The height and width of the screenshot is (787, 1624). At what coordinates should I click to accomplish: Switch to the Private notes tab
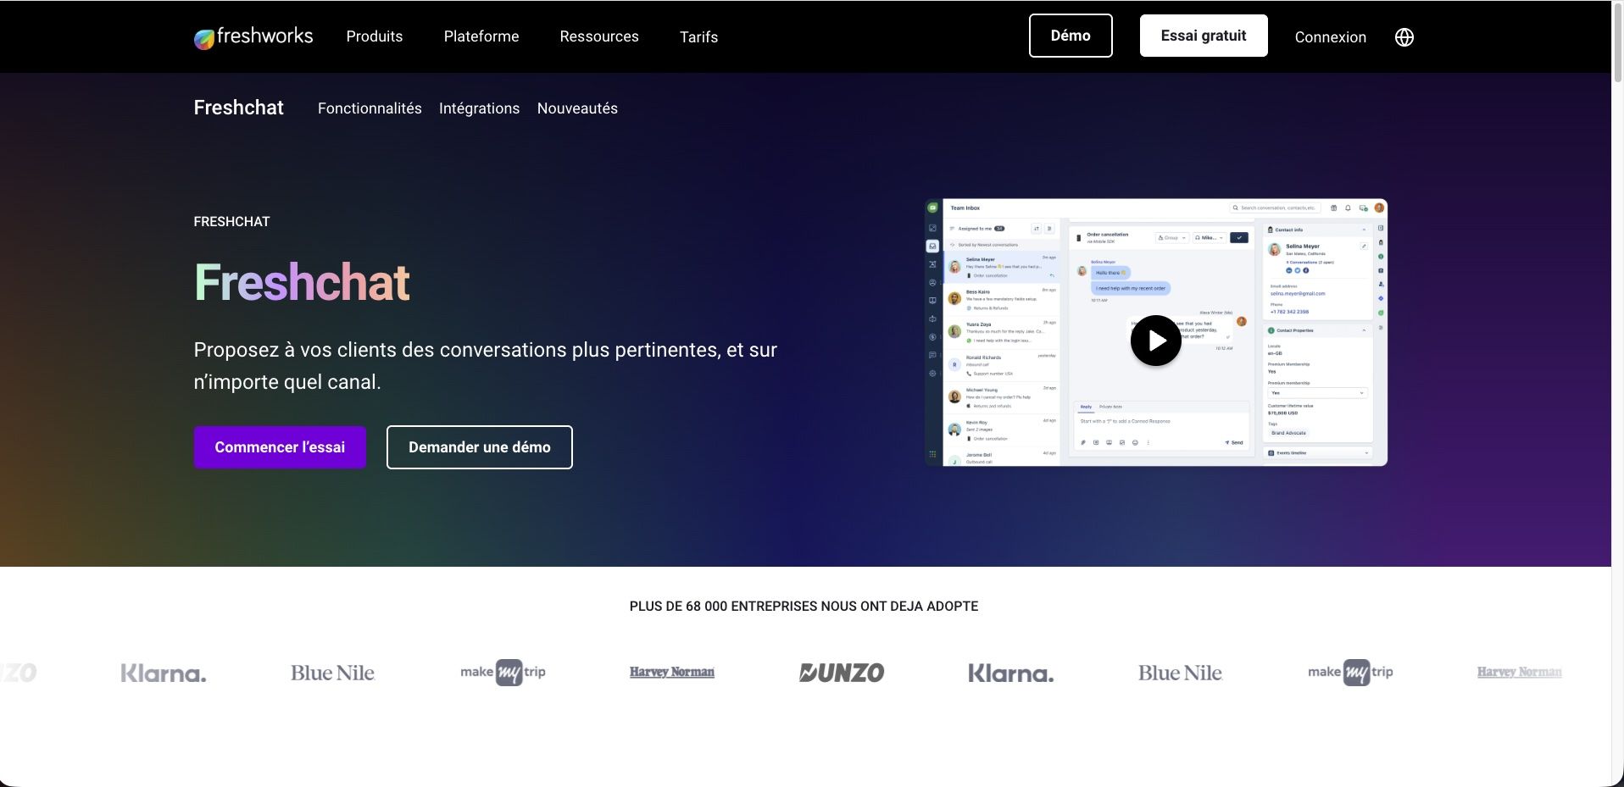(x=1110, y=407)
